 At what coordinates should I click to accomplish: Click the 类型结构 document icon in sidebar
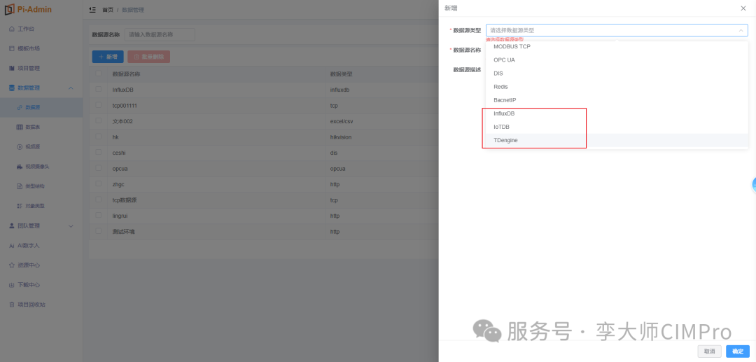click(20, 186)
